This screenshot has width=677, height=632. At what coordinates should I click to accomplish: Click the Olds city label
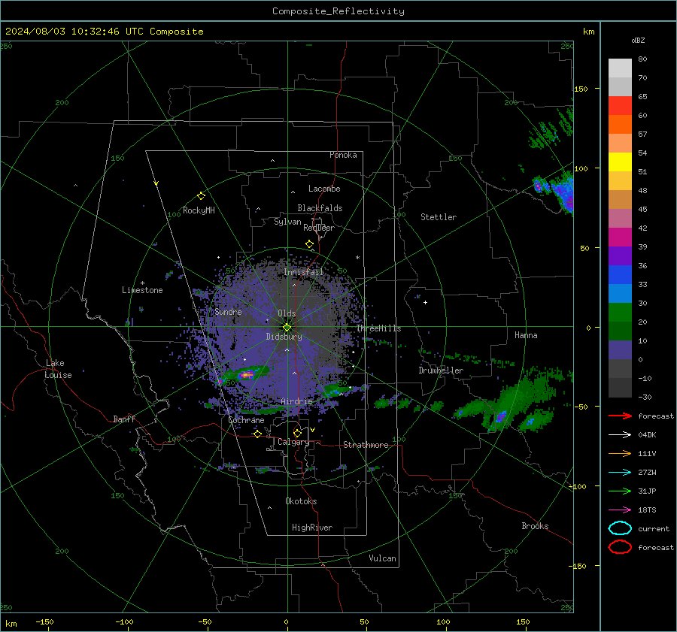tap(287, 313)
